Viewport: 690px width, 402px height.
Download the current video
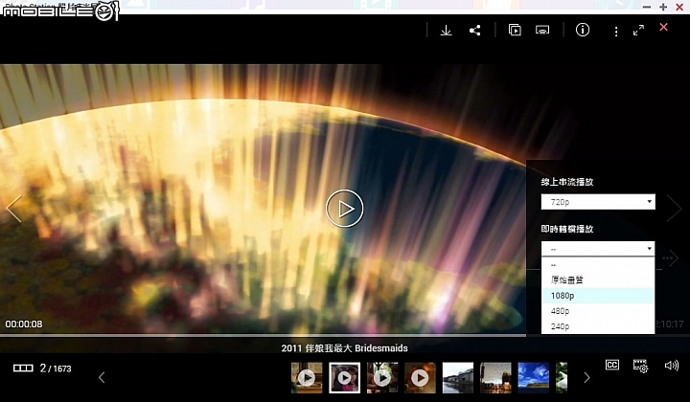[x=446, y=31]
